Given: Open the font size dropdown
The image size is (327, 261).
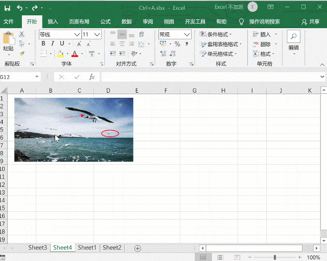Looking at the screenshot, I should (x=97, y=34).
